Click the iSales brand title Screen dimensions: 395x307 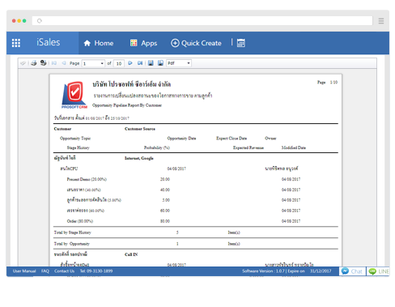click(x=49, y=42)
